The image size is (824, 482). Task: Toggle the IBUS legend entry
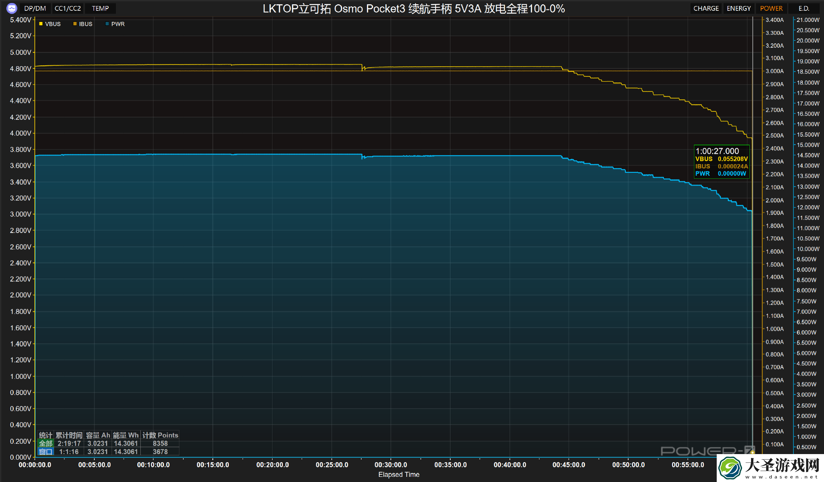(83, 24)
